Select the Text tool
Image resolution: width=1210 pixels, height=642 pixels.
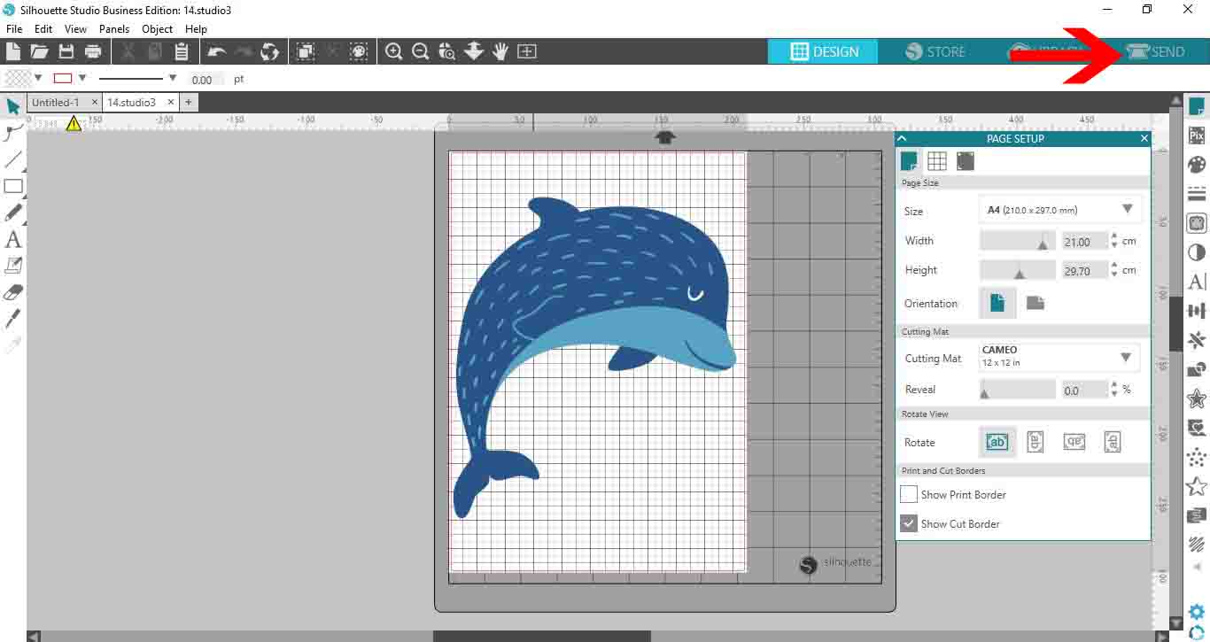(13, 239)
